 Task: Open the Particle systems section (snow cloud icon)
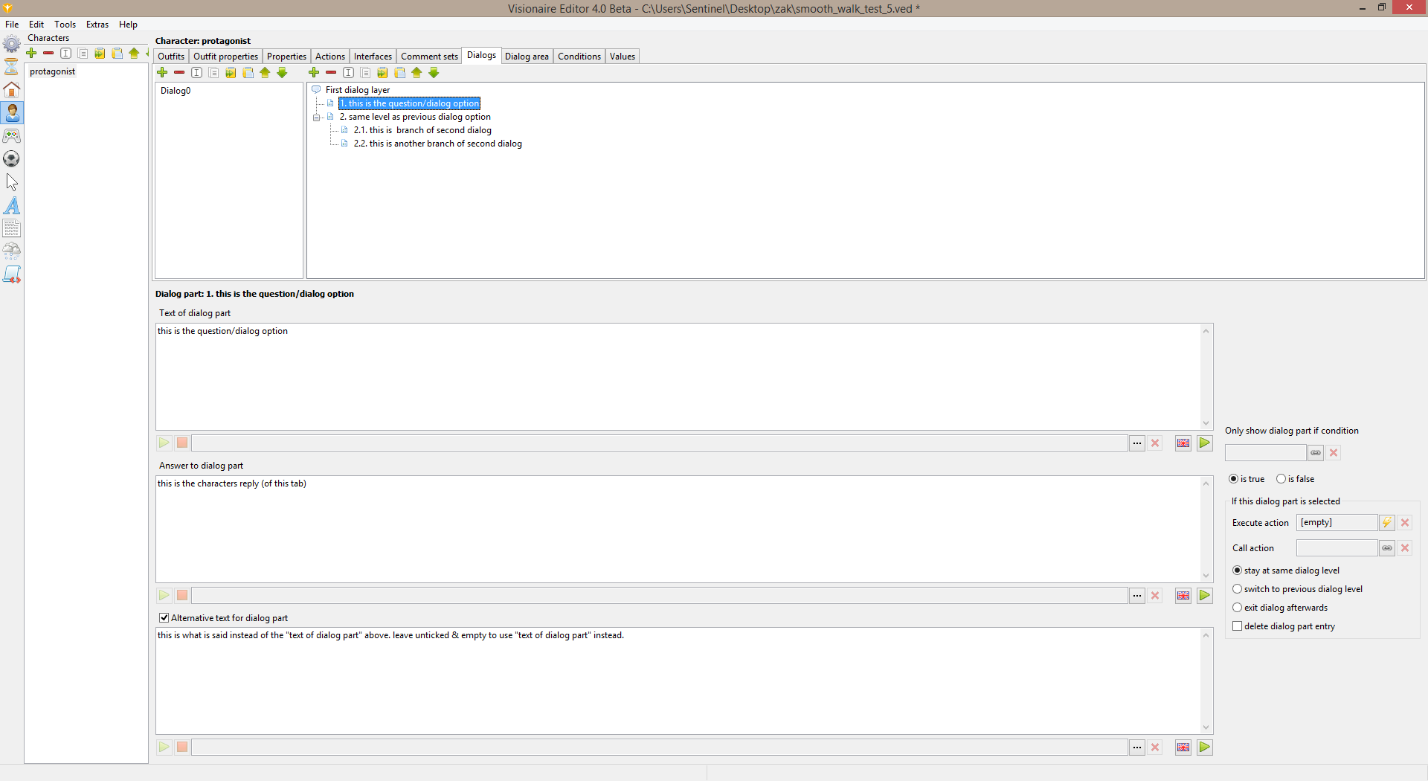click(x=12, y=251)
